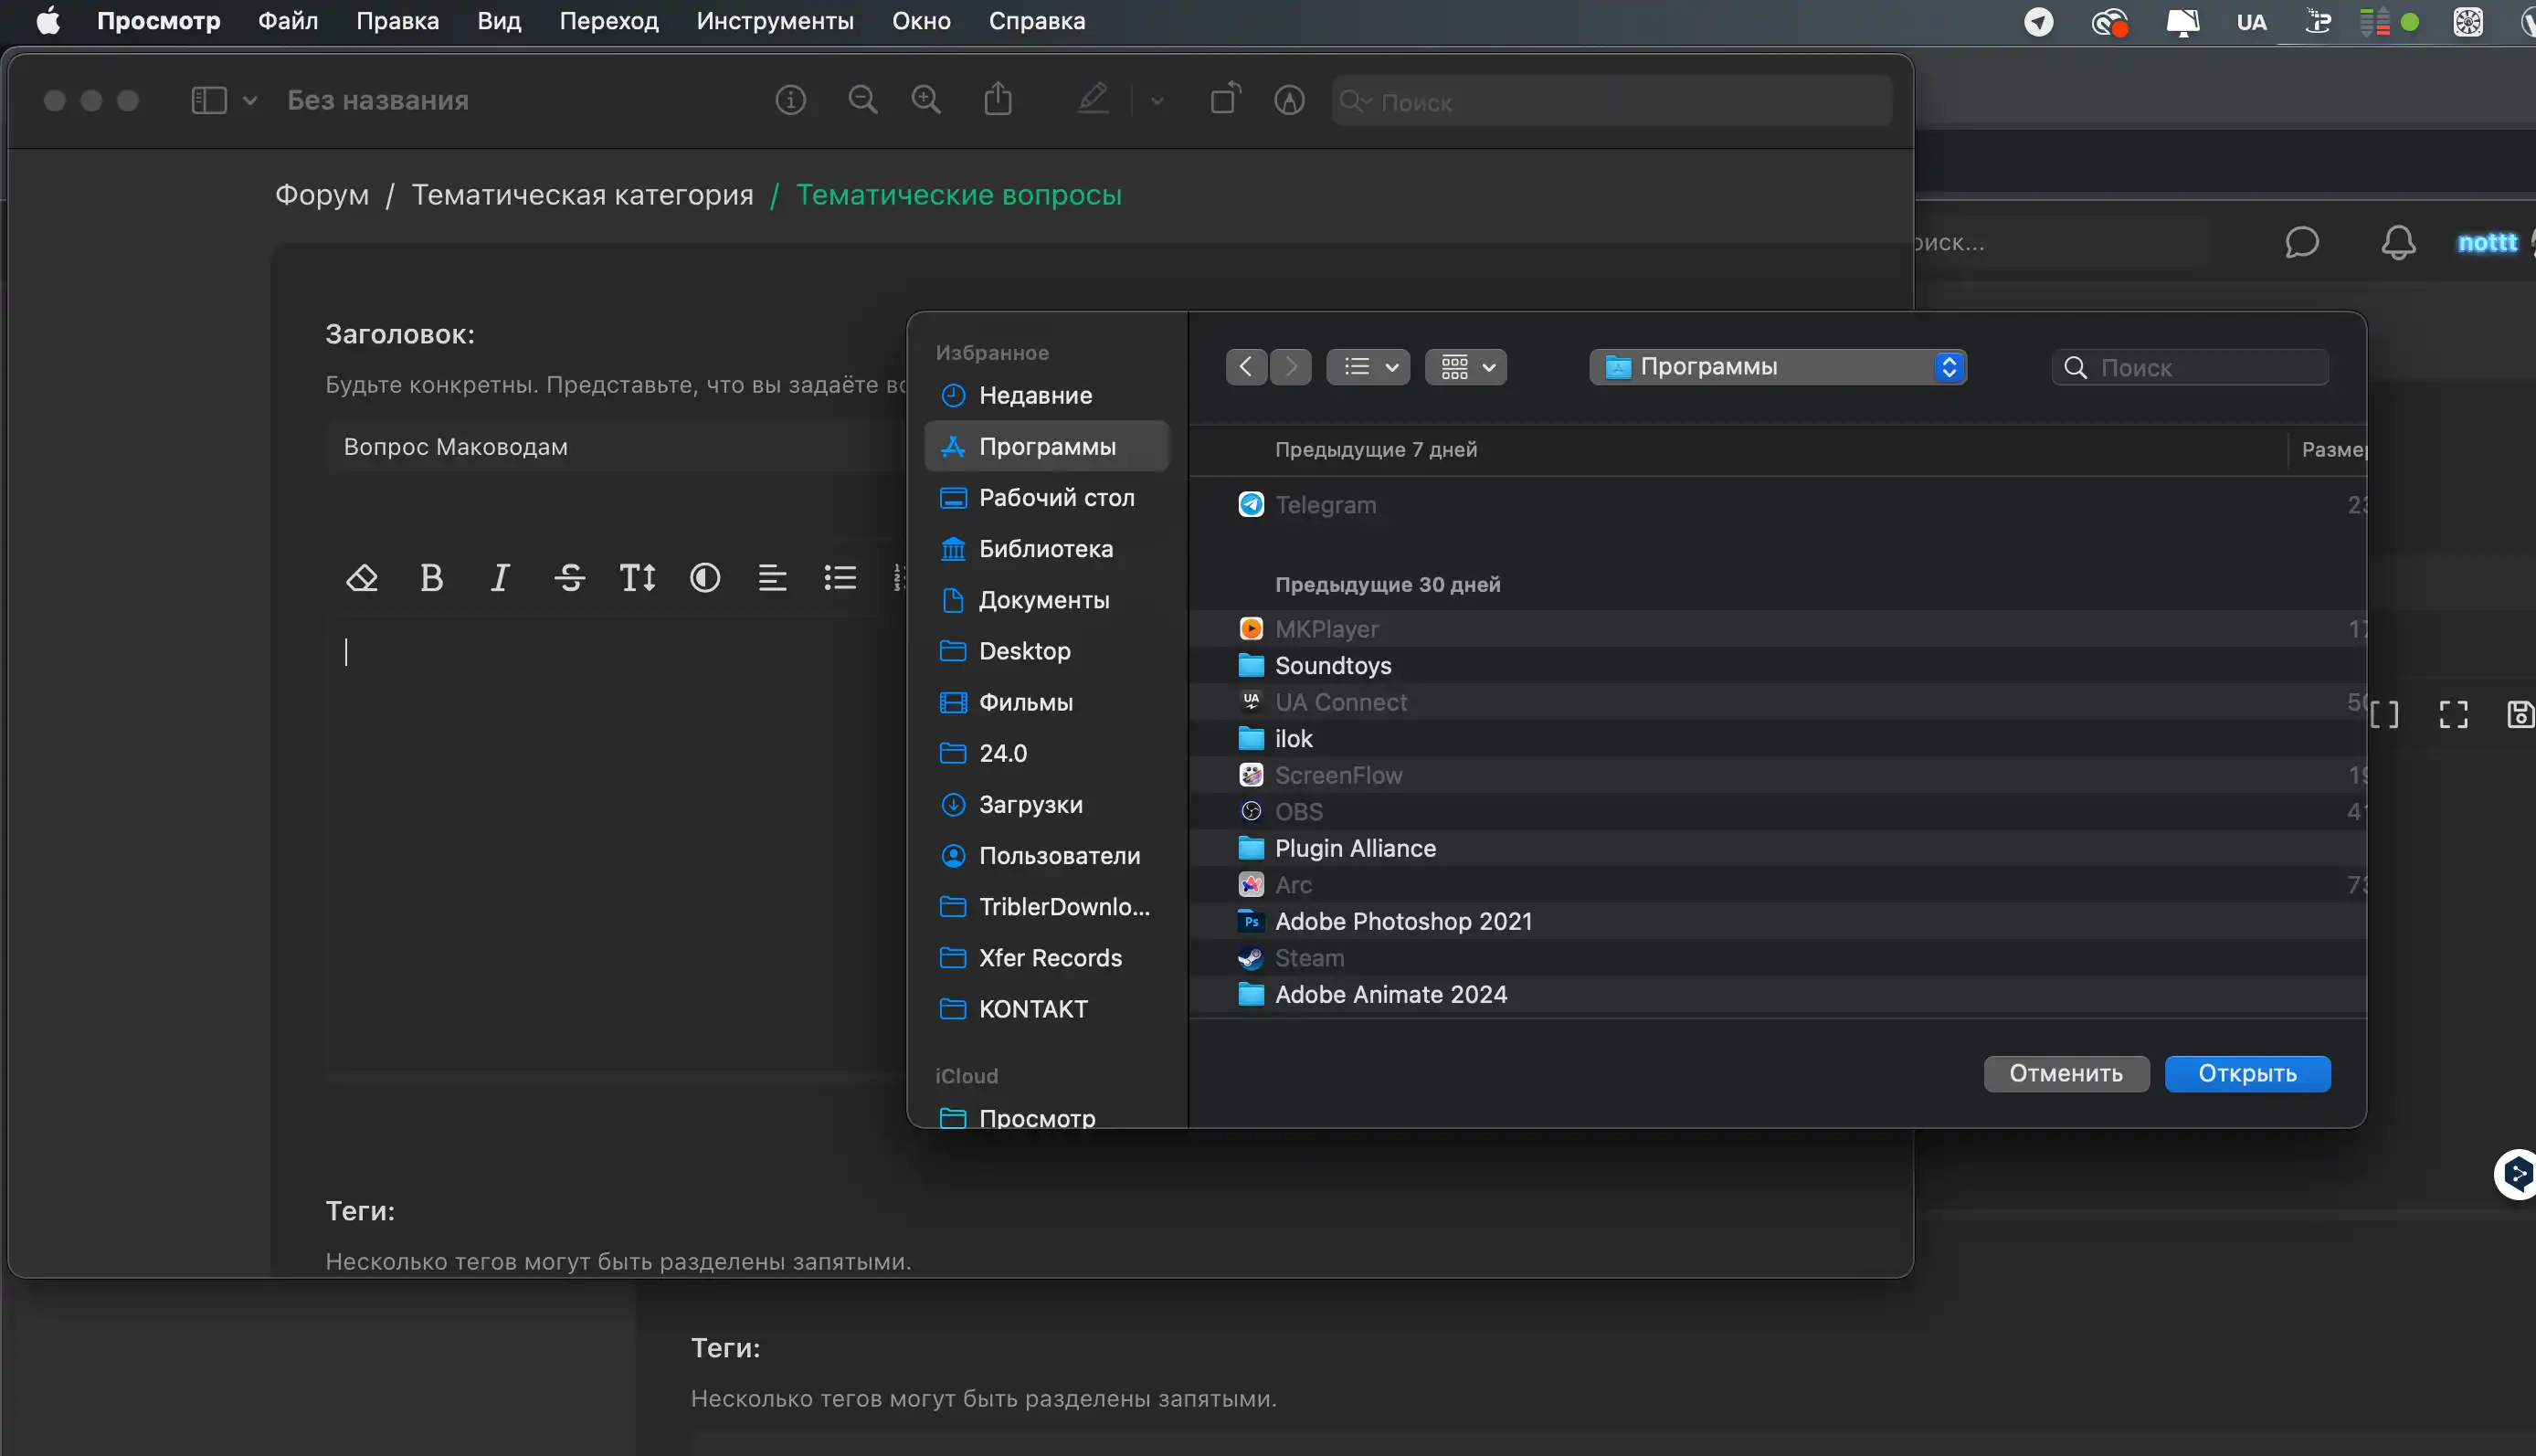Select Документы in the sidebar
Viewport: 2536px width, 1456px height.
pos(1047,600)
